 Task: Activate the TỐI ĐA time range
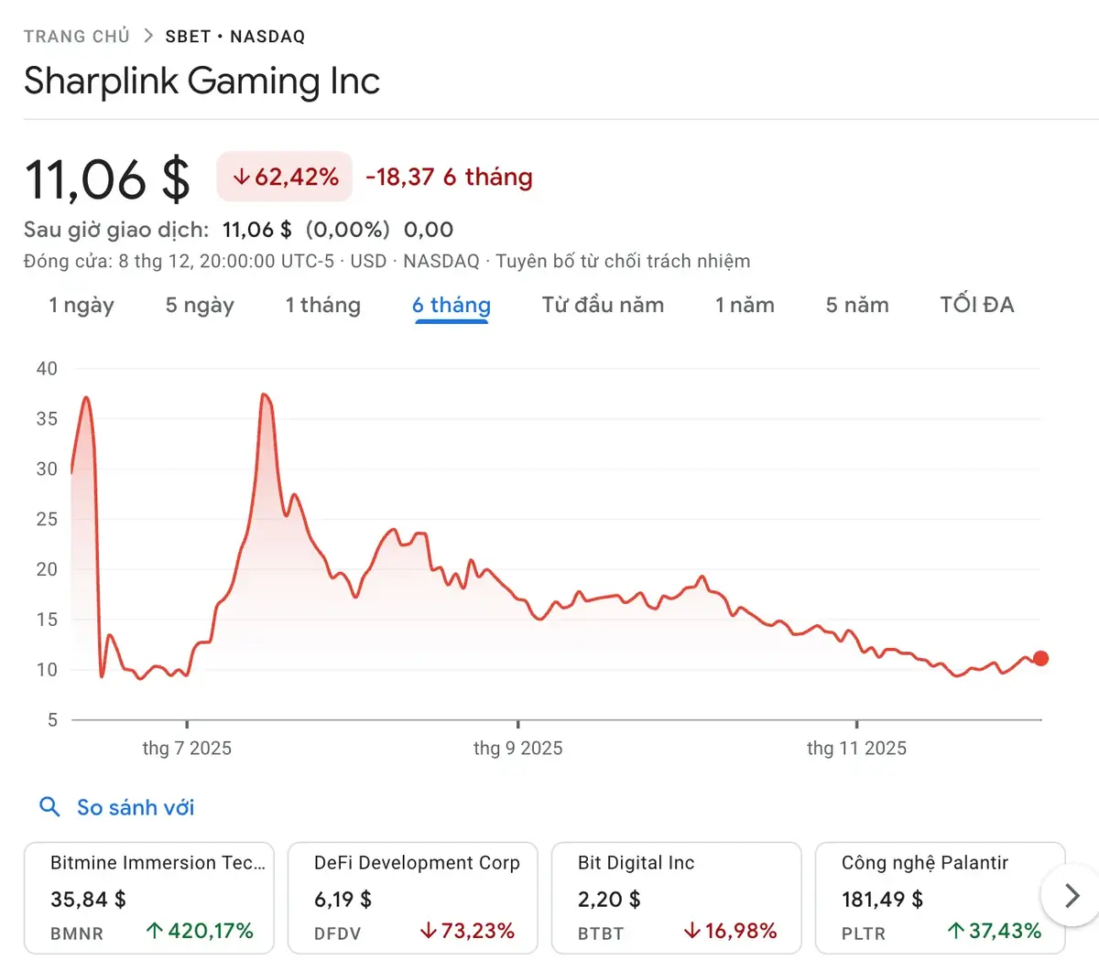976,306
